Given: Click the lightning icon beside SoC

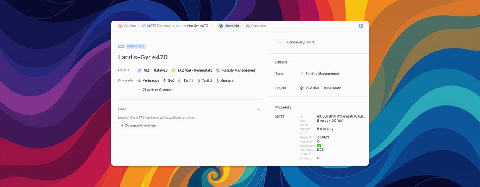Looking at the screenshot, I should pyautogui.click(x=164, y=80).
